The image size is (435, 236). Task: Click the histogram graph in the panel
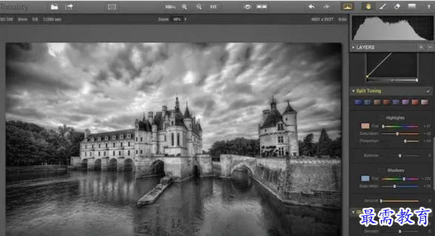[392, 28]
